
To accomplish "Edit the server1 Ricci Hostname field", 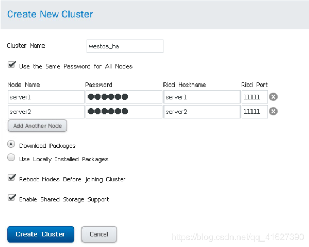I will pyautogui.click(x=202, y=97).
